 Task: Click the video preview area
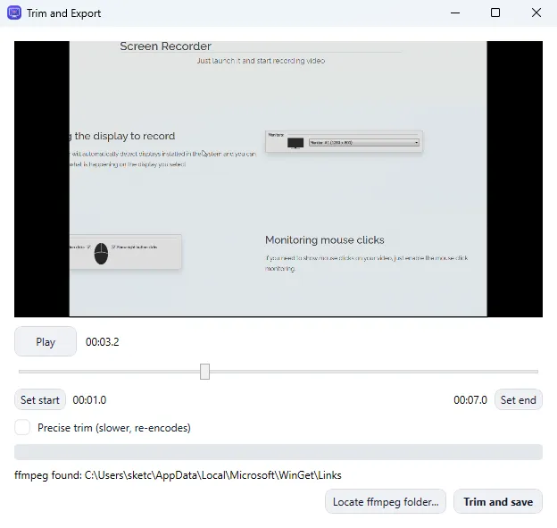pos(278,179)
